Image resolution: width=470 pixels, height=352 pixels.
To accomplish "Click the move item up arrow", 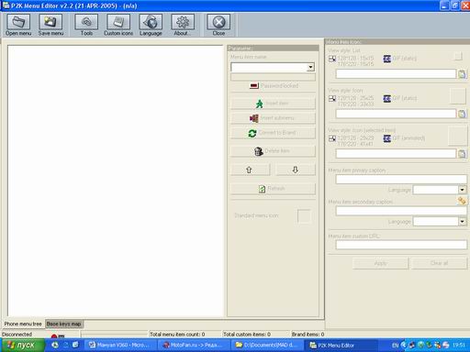I will pos(251,170).
